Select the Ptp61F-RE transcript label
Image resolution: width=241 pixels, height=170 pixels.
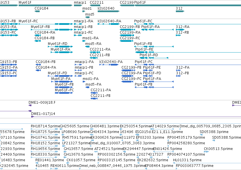pyautogui.click(x=144, y=49)
